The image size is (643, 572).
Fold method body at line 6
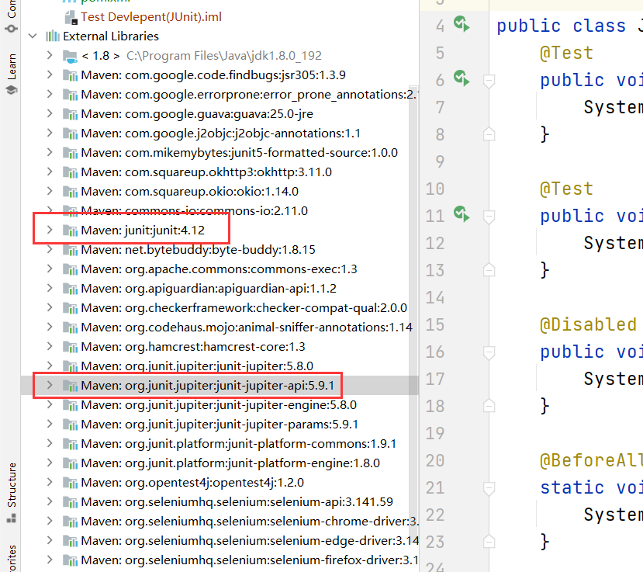489,81
